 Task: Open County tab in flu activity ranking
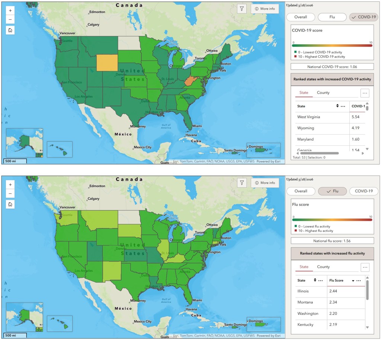coord(323,267)
